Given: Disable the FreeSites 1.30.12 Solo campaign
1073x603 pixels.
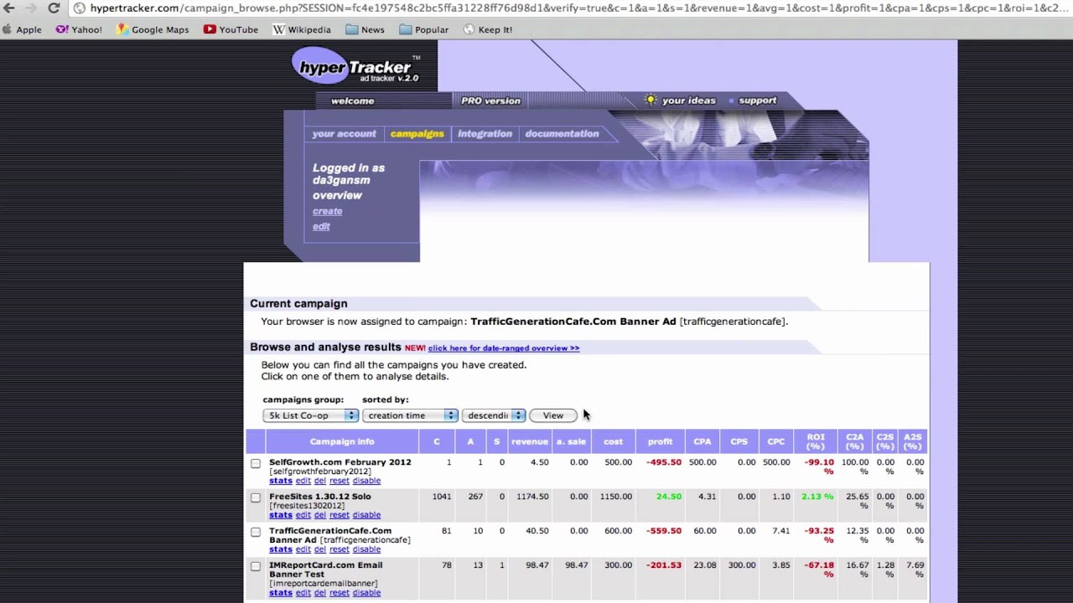Looking at the screenshot, I should (x=366, y=515).
